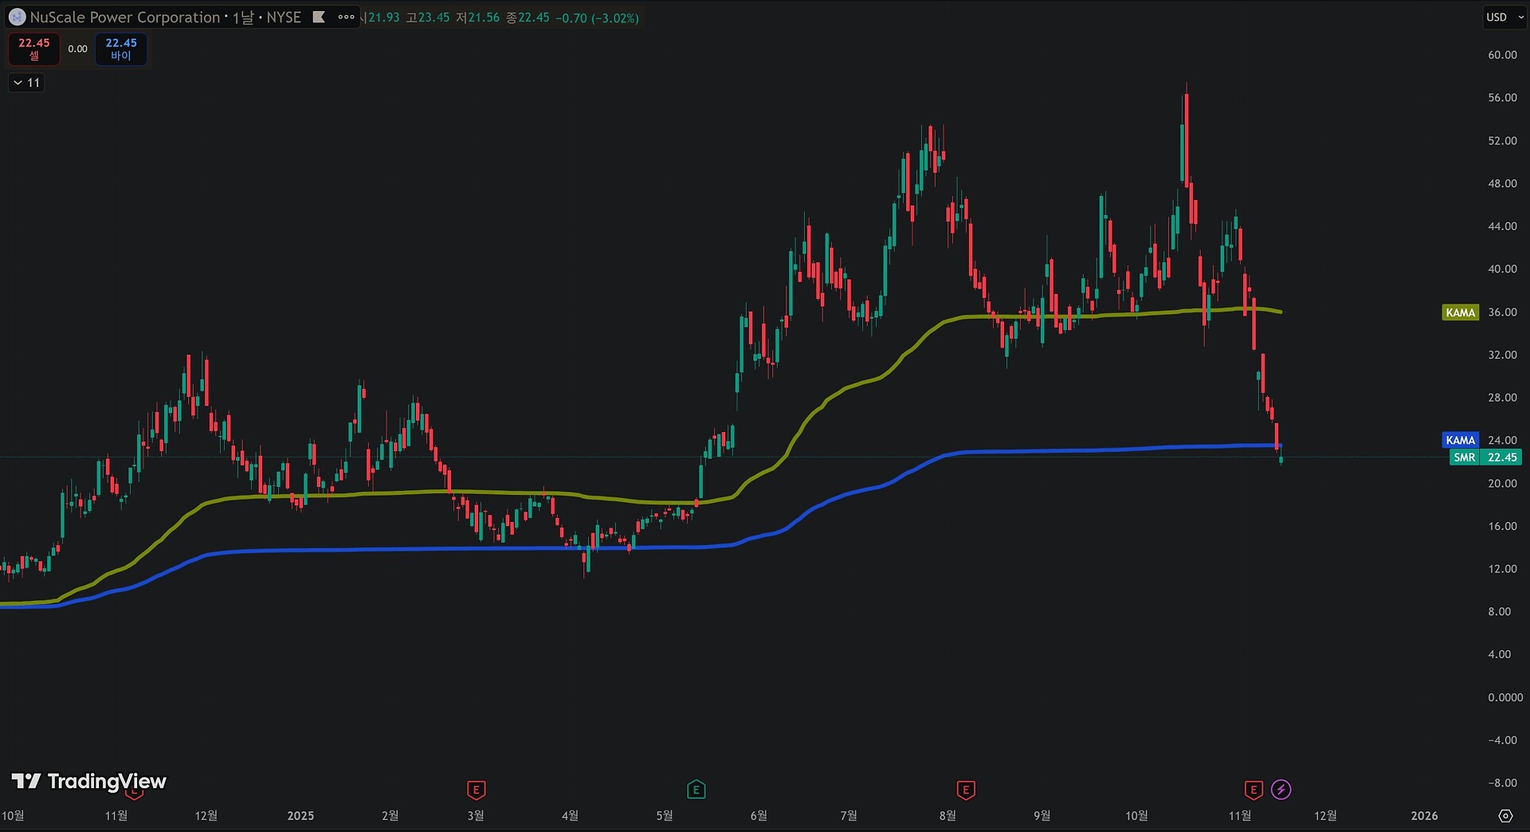Open the red earnings marker above 8월
The image size is (1530, 832).
coord(966,790)
